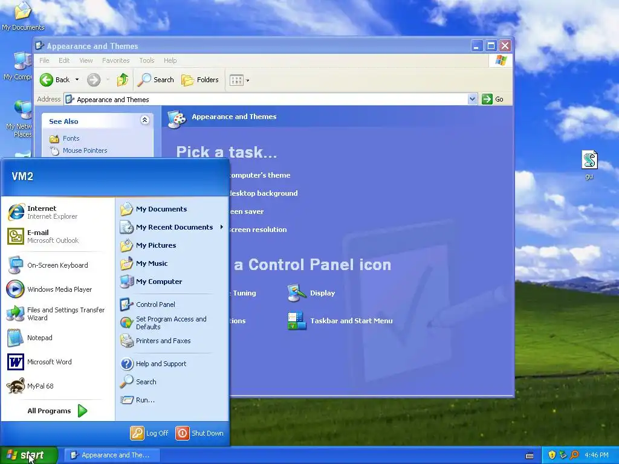The image size is (619, 464).
Task: Launch Microsoft Word
Action: [39, 362]
